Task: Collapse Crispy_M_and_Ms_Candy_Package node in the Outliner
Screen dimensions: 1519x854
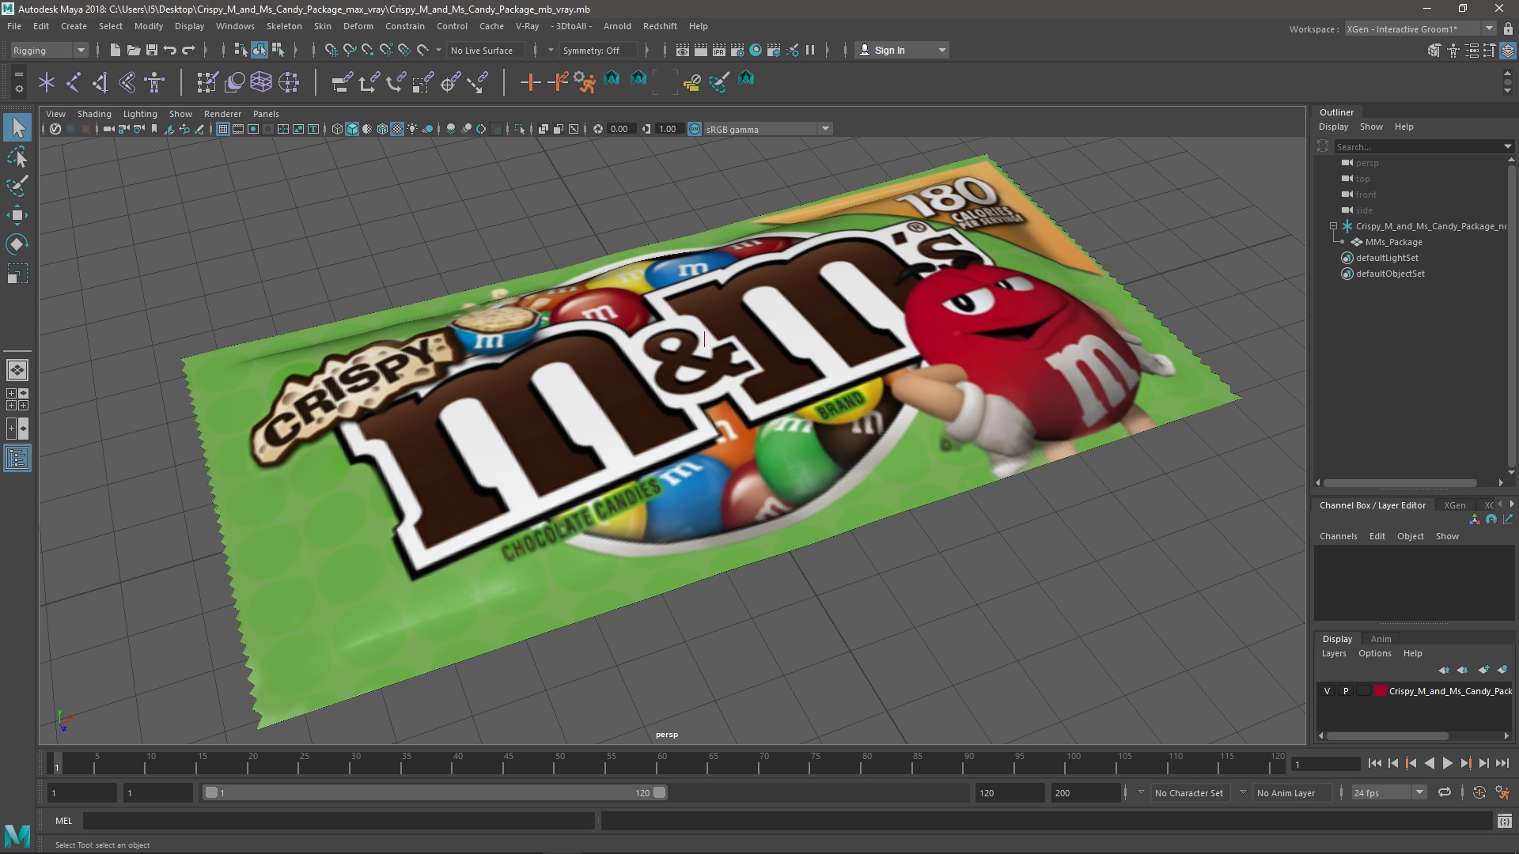Action: click(1333, 226)
